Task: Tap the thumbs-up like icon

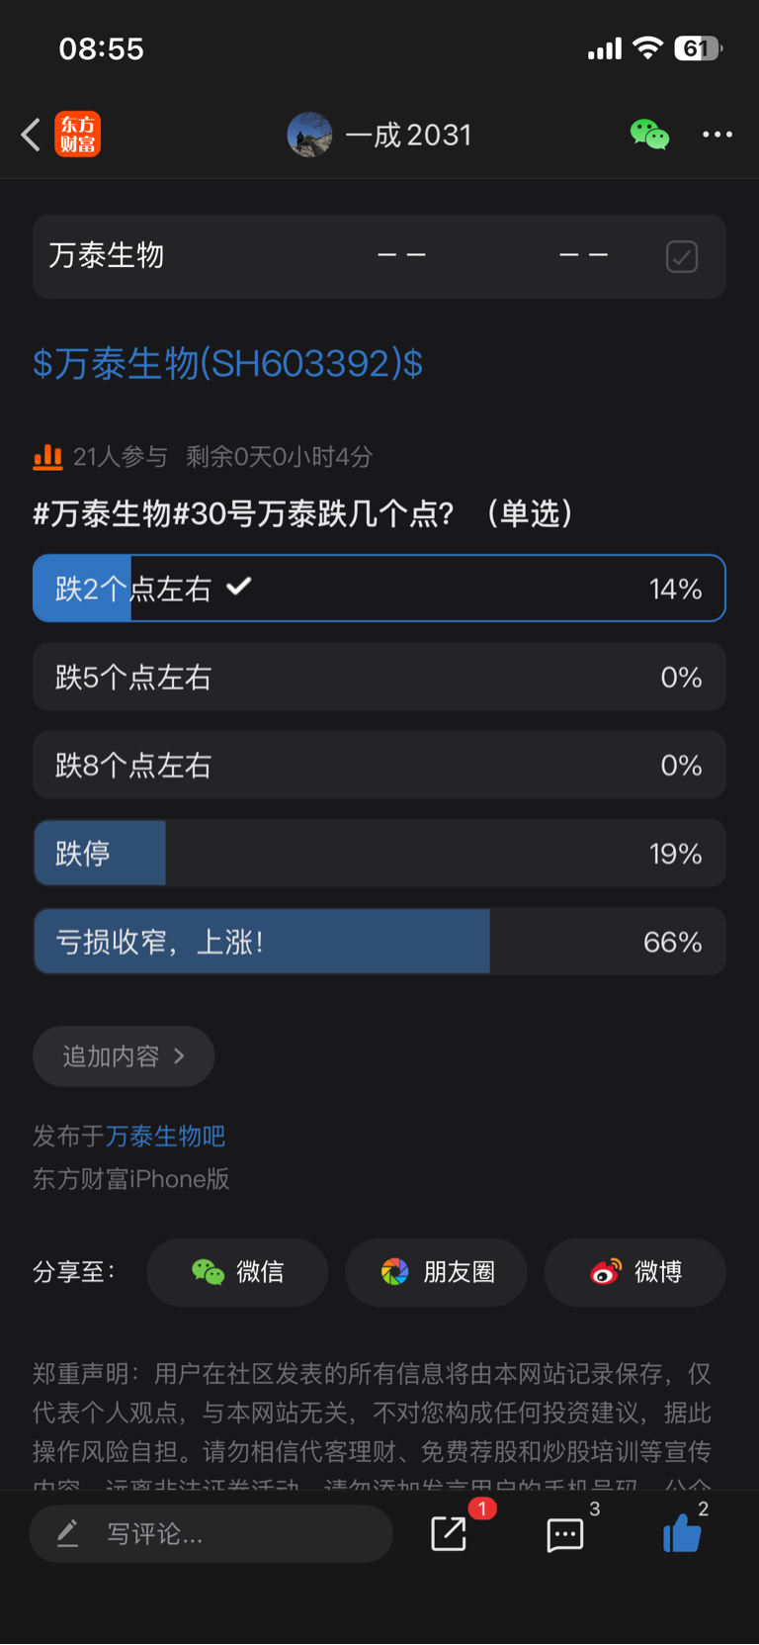Action: pyautogui.click(x=682, y=1534)
